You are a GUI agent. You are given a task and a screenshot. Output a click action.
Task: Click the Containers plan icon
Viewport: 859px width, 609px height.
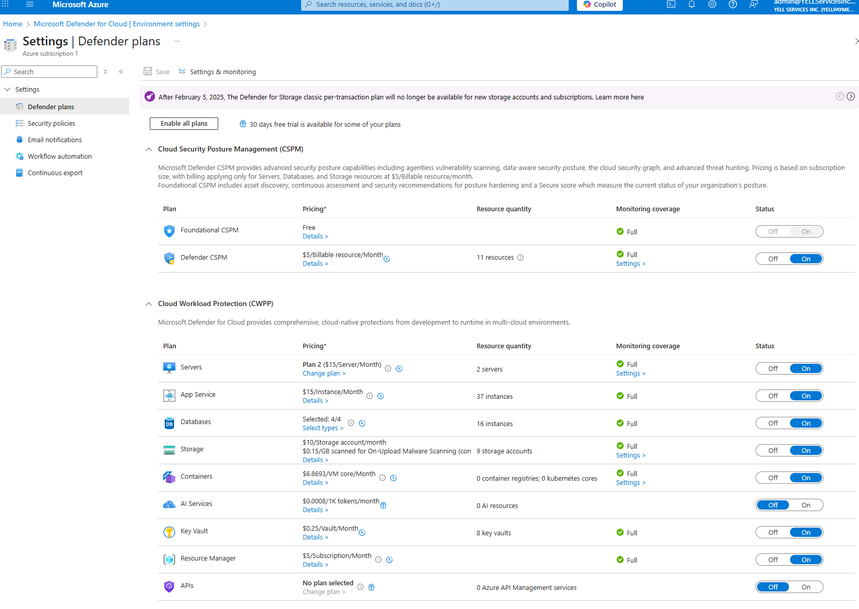pyautogui.click(x=169, y=477)
